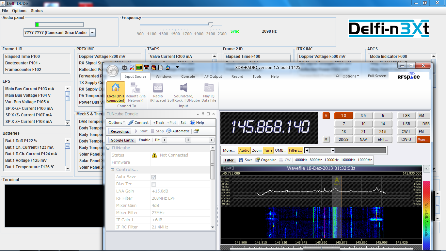Screen dimensions: 446x251
Task: Choose Radio (RFspace) input
Action: point(158,92)
